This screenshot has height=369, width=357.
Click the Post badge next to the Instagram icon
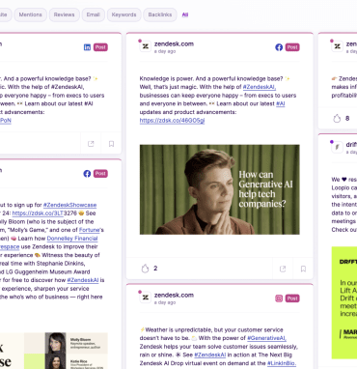point(292,298)
